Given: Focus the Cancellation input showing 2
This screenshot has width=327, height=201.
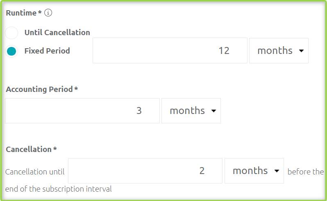Looking at the screenshot, I should (145, 171).
